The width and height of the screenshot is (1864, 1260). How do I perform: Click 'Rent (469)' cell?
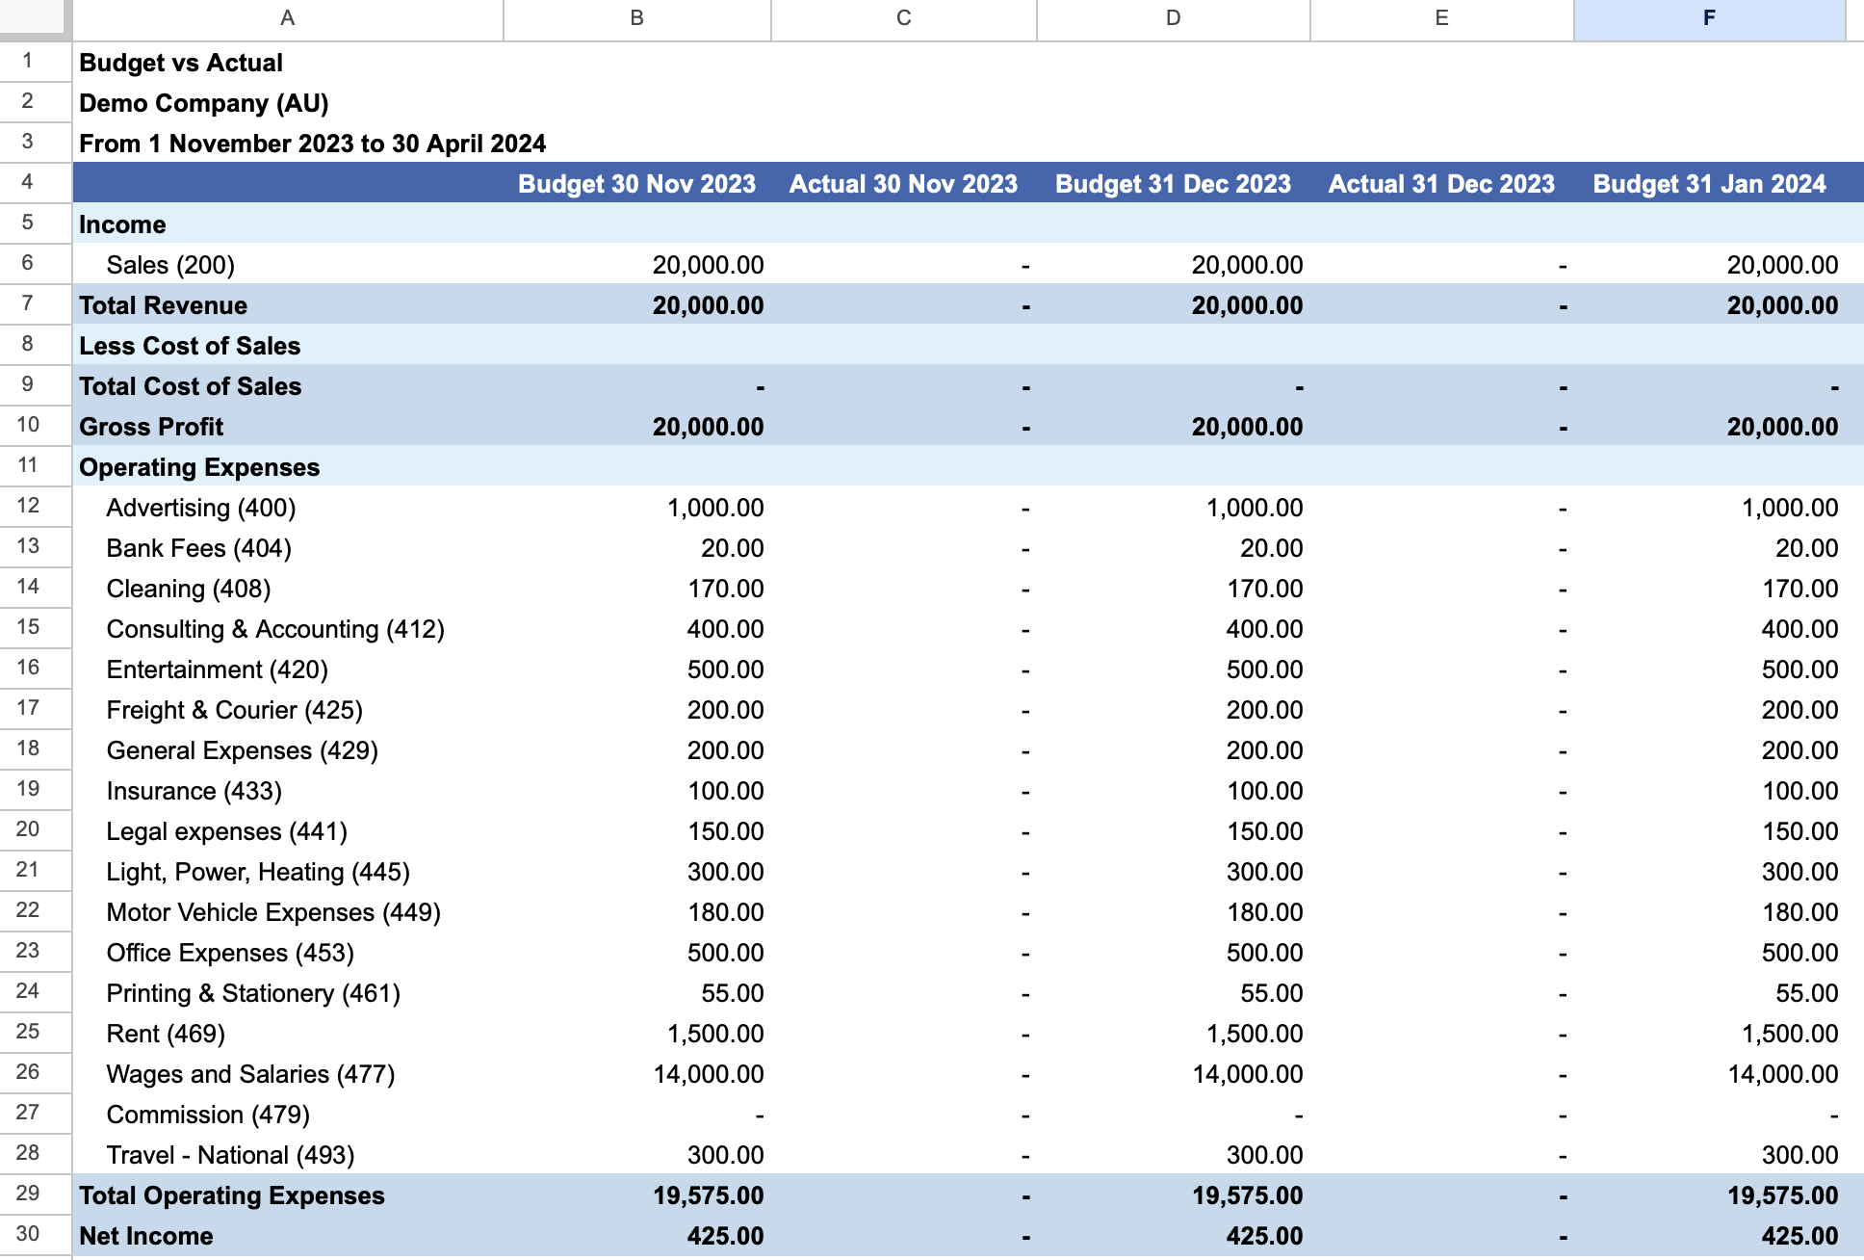click(x=288, y=1034)
